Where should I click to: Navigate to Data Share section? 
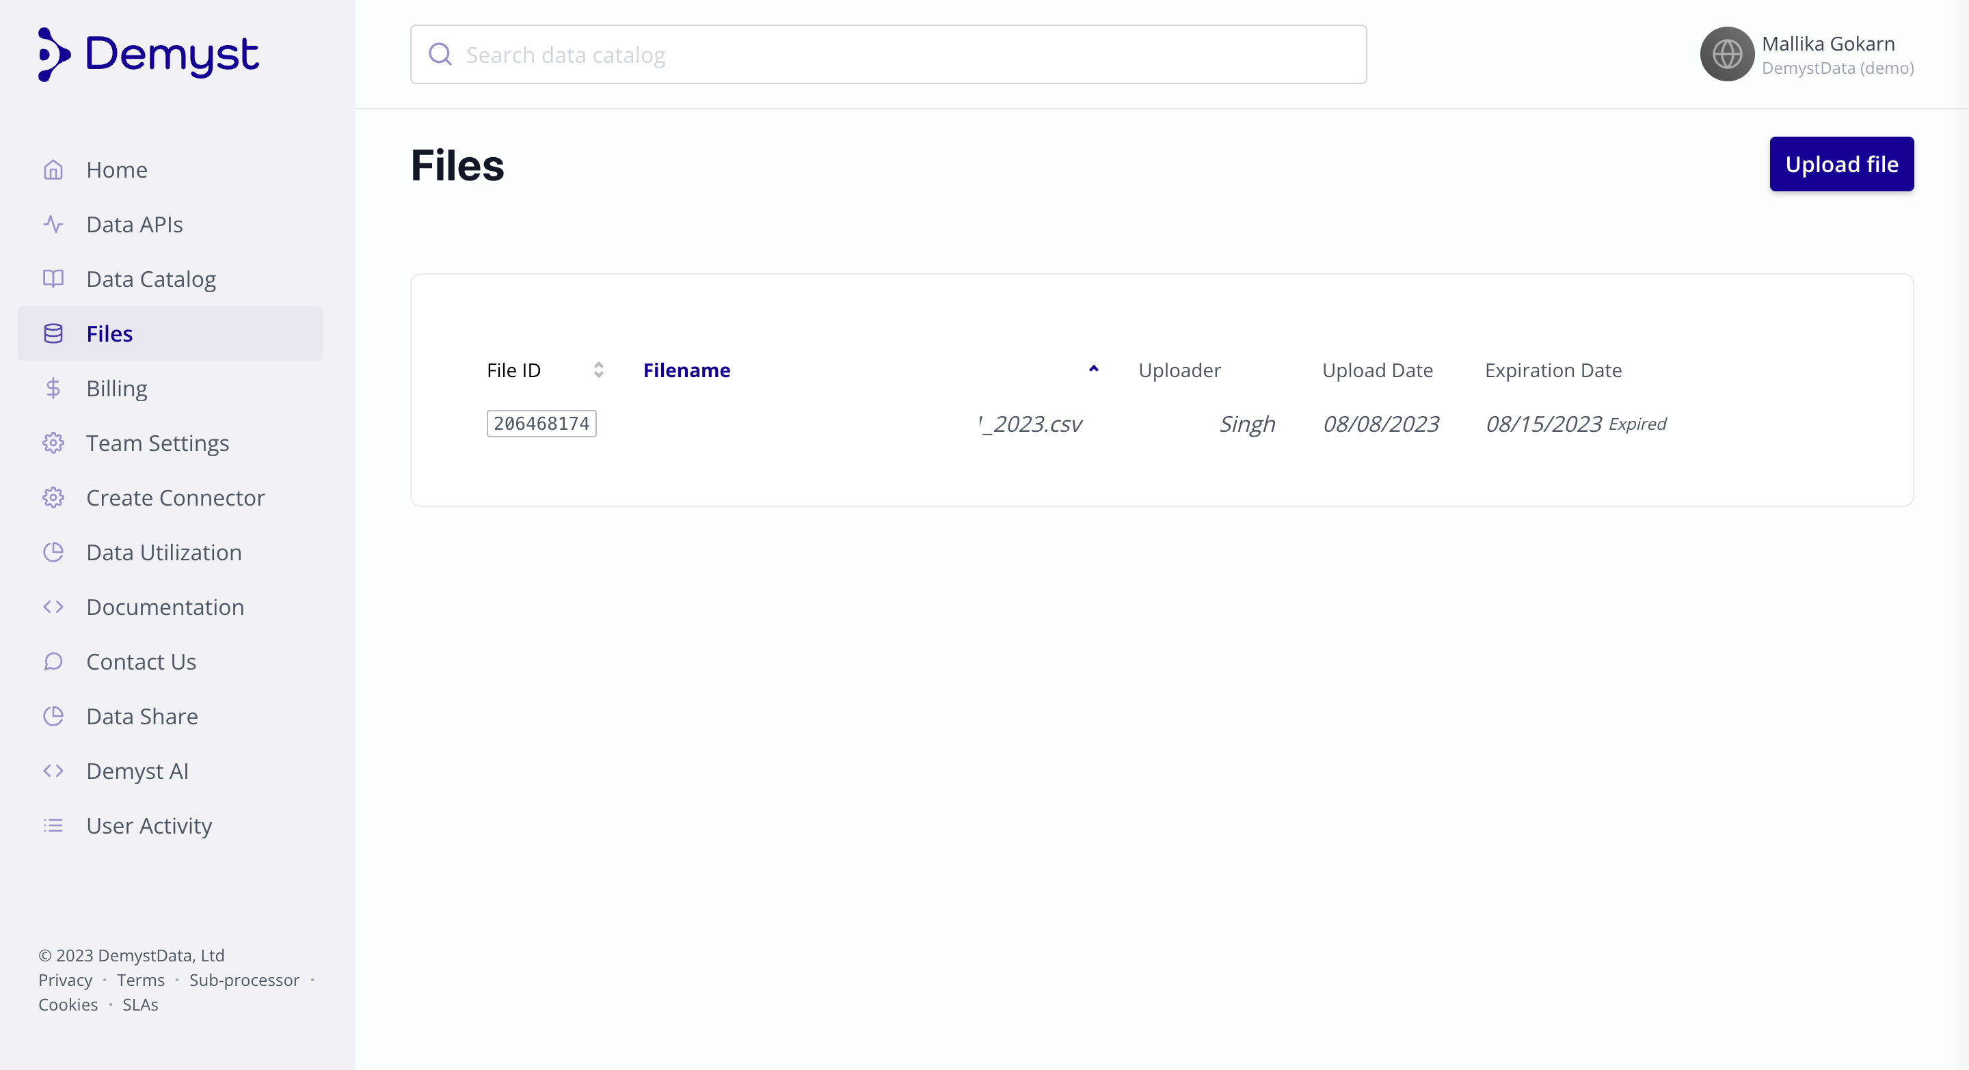click(142, 715)
